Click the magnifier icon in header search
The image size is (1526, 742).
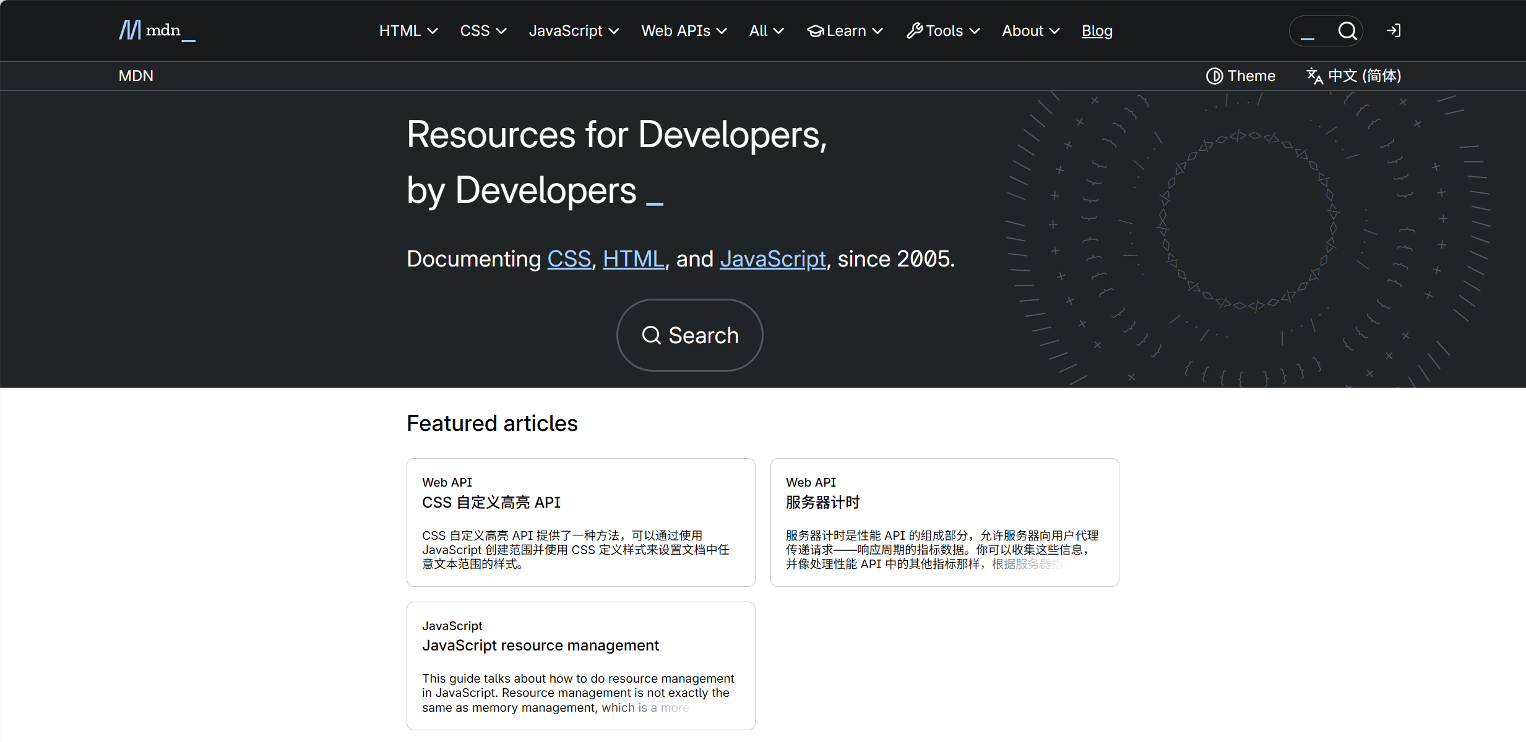coord(1347,30)
